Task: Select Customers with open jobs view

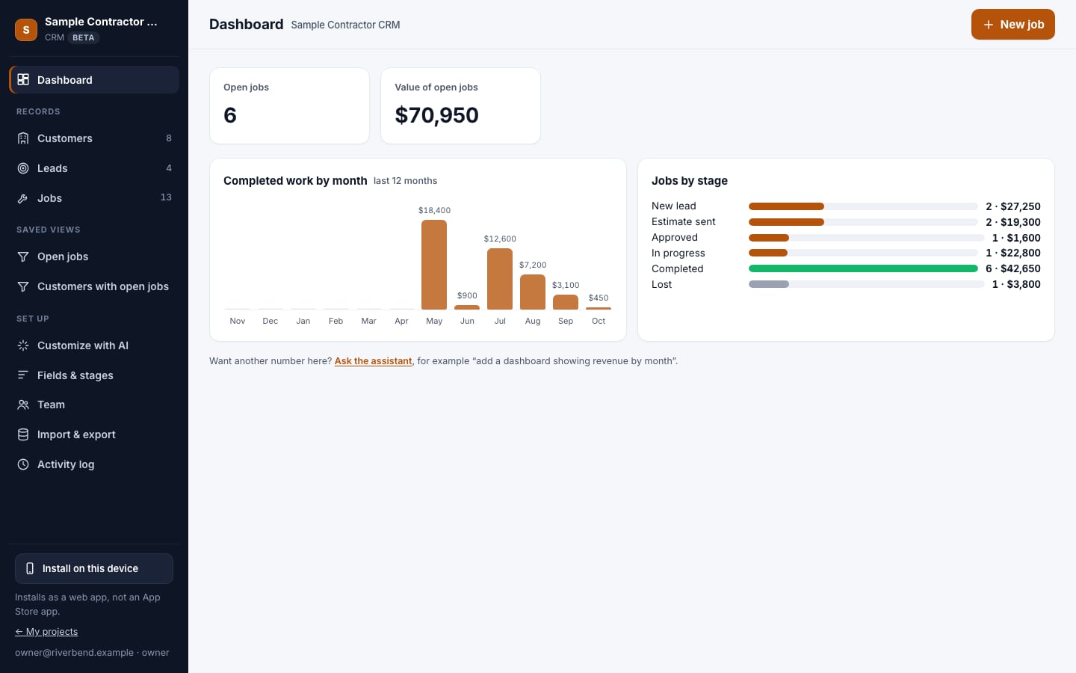Action: [94, 286]
